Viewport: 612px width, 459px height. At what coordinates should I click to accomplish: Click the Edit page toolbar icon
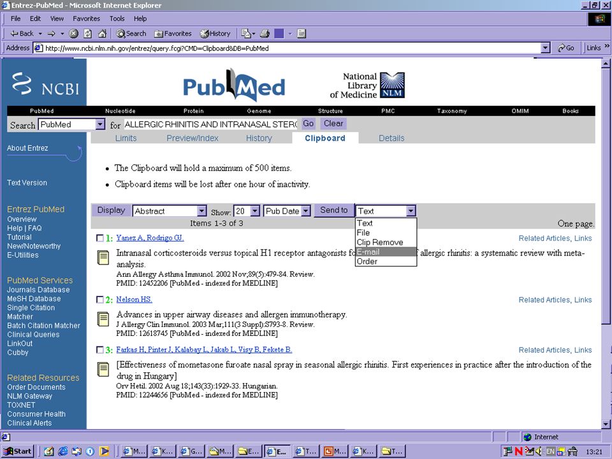[279, 34]
